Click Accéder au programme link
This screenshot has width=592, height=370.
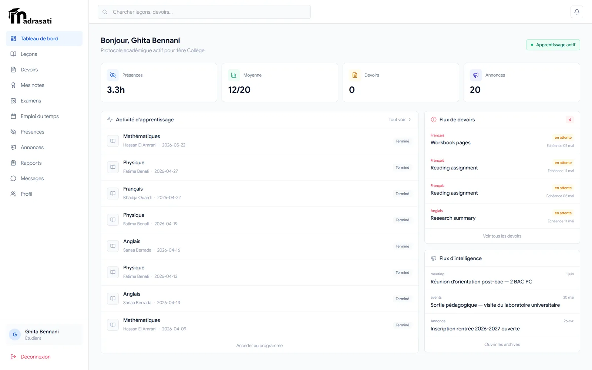pos(259,346)
